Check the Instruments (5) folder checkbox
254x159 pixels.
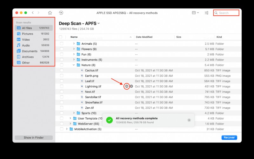point(62,60)
